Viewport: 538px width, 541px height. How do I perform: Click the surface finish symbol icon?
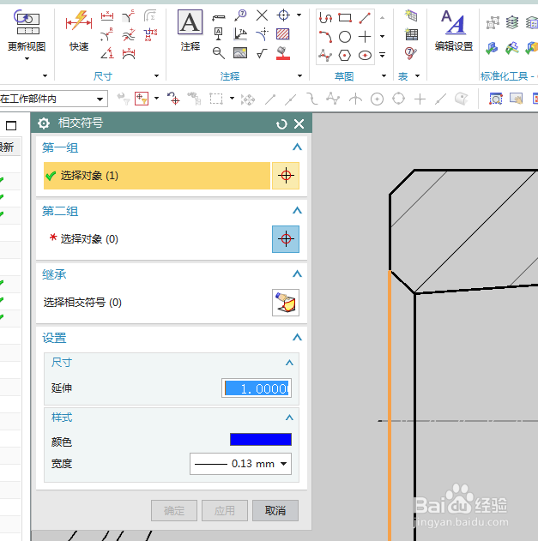tap(262, 53)
